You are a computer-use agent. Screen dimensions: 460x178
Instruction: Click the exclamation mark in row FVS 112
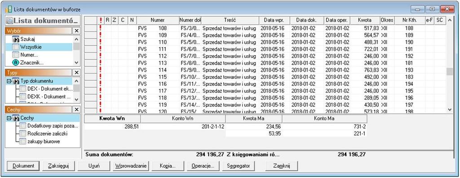click(x=101, y=56)
